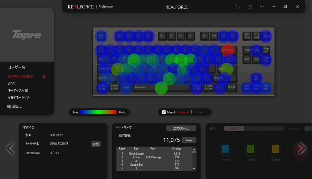312x179 pixels.
Task: Click the A0.13 firmware version value
Action: pos(55,153)
